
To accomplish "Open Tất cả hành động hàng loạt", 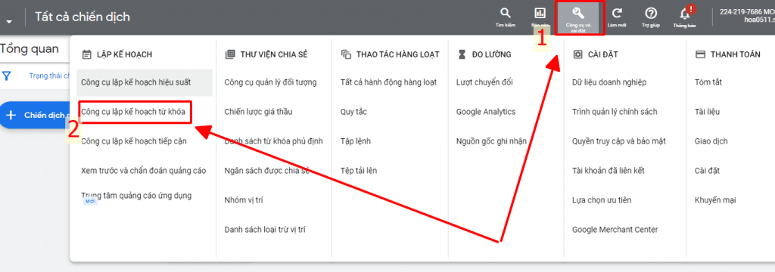I will point(388,82).
